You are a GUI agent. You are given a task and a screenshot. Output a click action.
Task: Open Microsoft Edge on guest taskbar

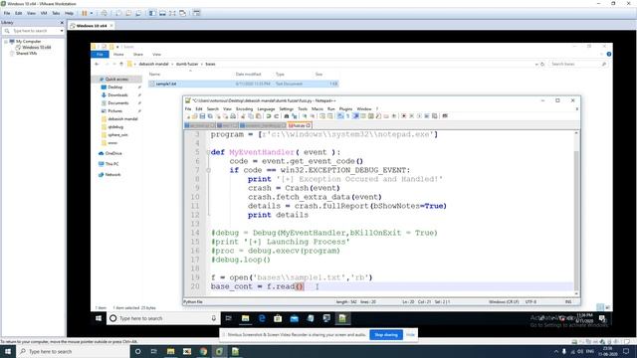(x=262, y=318)
